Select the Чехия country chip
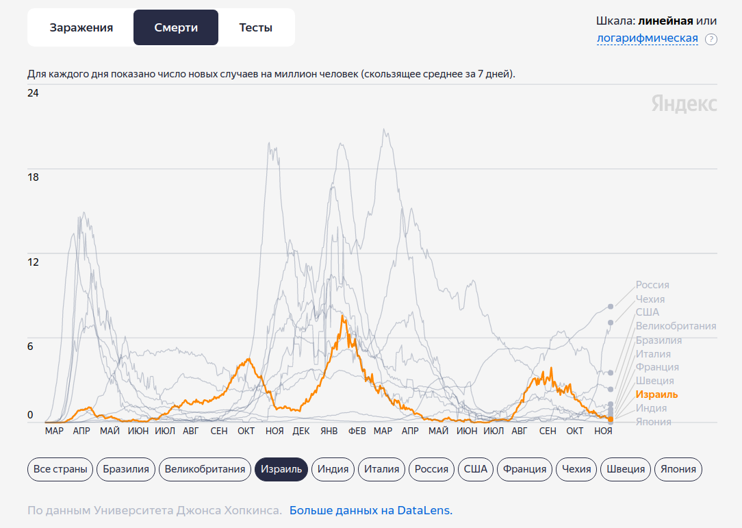 (x=576, y=469)
